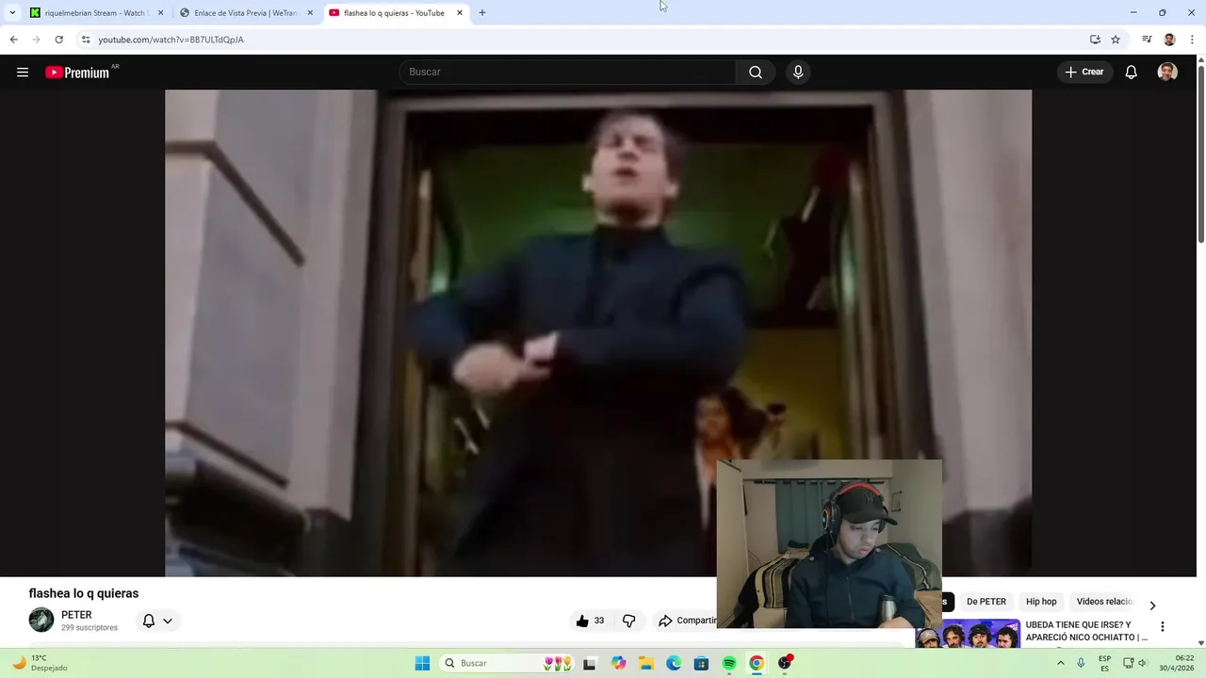Open PETER channel name link
The image size is (1206, 678).
coord(76,615)
